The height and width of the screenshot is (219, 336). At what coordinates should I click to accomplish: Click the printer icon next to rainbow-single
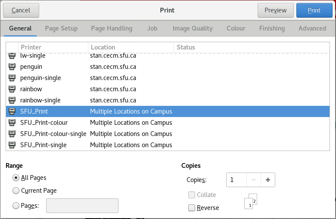coord(12,100)
